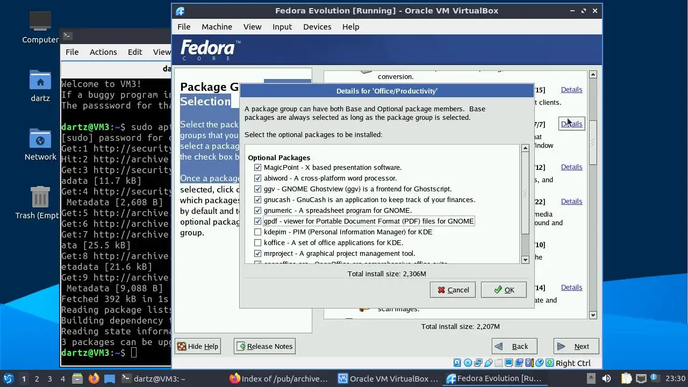Click the mouse integration icon in VirtualBox status bar
The height and width of the screenshot is (387, 688).
pyautogui.click(x=540, y=363)
